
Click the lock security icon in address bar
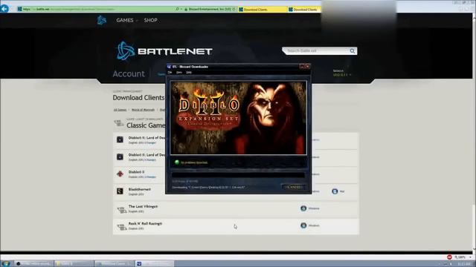point(186,10)
